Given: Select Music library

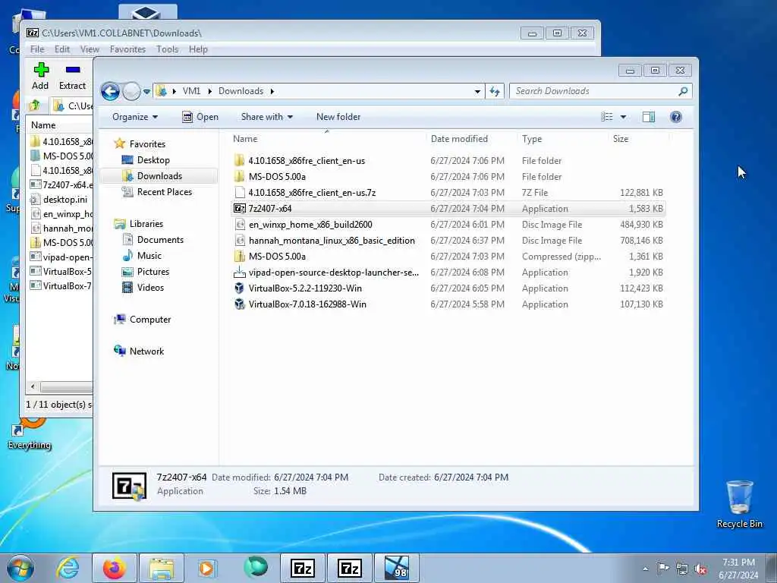Looking at the screenshot, I should point(149,256).
